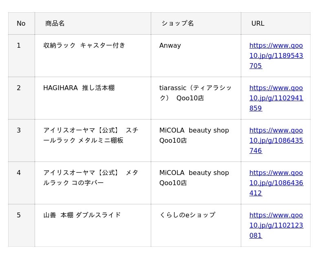Open the Qoo10 link ending in 1189543705

pos(276,55)
